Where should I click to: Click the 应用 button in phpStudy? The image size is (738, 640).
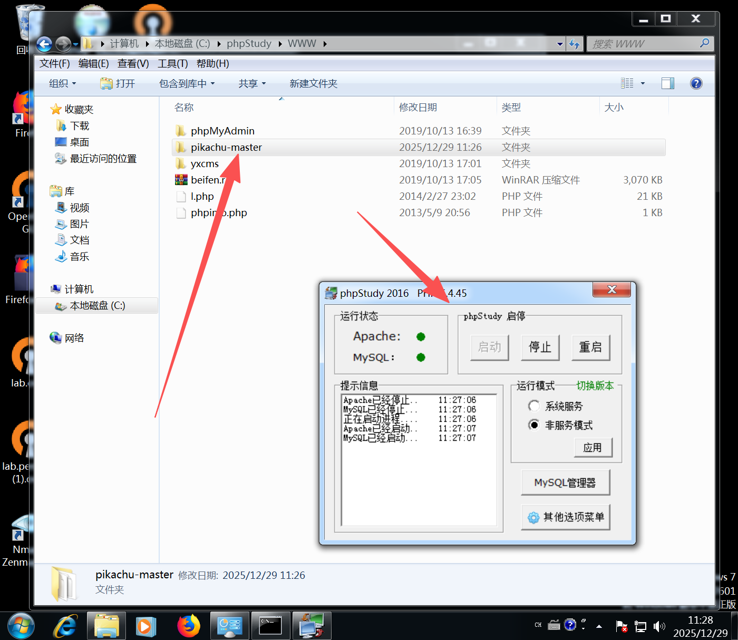pyautogui.click(x=593, y=448)
